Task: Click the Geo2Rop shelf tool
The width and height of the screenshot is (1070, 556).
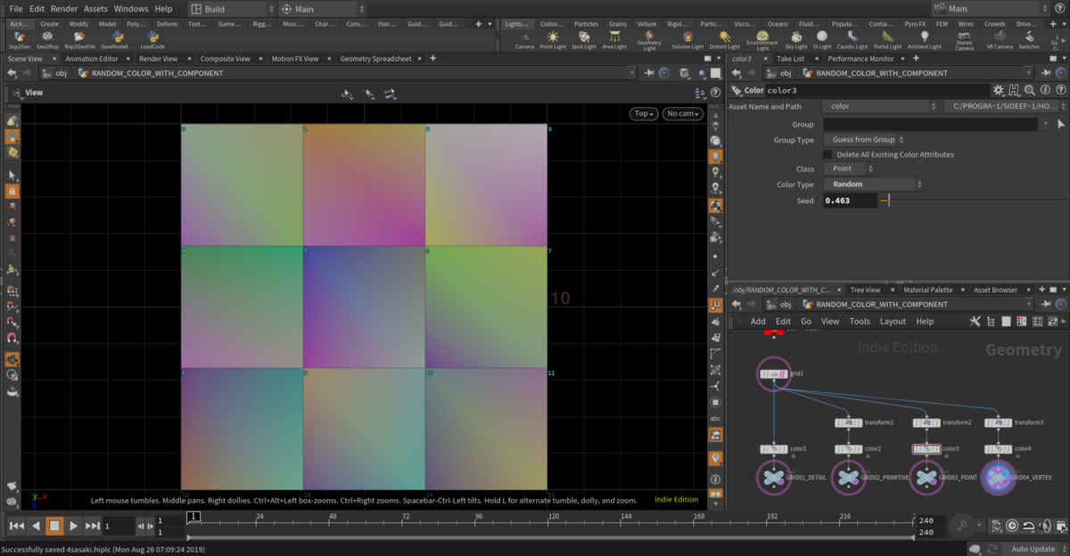Action: pyautogui.click(x=47, y=39)
